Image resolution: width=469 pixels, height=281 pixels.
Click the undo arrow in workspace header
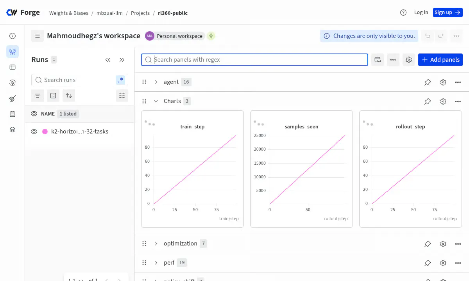tap(428, 36)
